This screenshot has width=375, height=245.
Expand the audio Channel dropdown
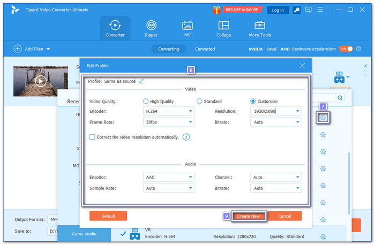pyautogui.click(x=276, y=177)
